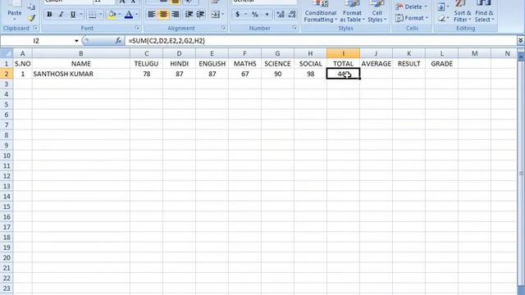The image size is (525, 295).
Task: Click Increase Decimal icon
Action: (x=281, y=15)
